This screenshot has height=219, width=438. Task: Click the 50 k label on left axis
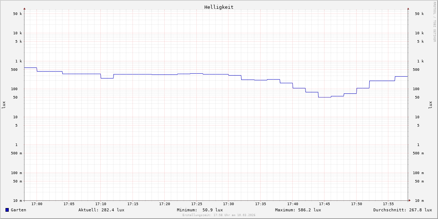18,14
